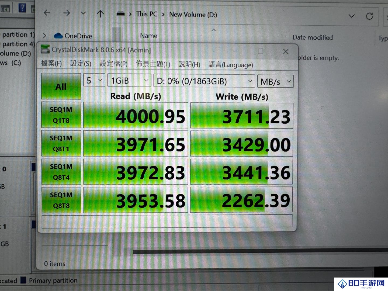Click the 3972.83 read result
The width and height of the screenshot is (388, 291).
coord(136,172)
